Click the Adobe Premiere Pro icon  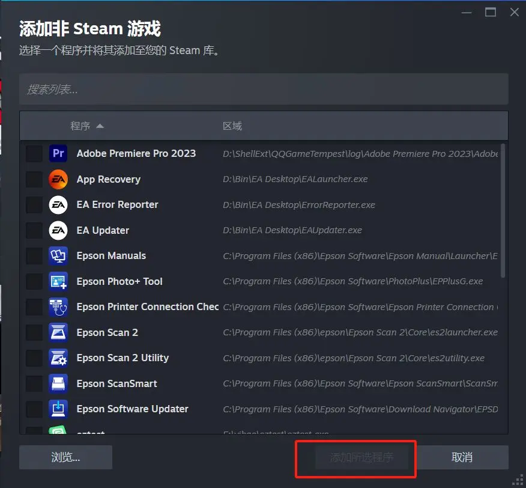[58, 153]
